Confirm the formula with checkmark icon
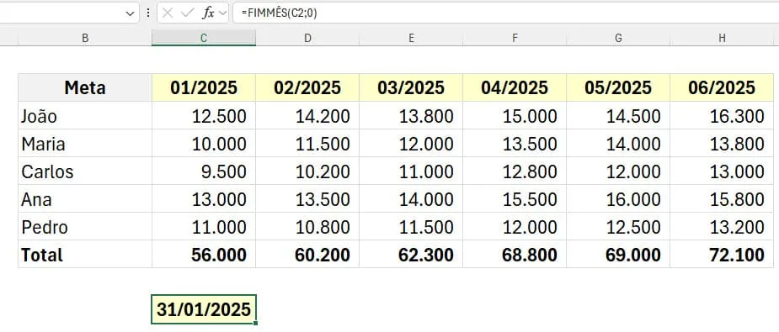 coord(187,13)
